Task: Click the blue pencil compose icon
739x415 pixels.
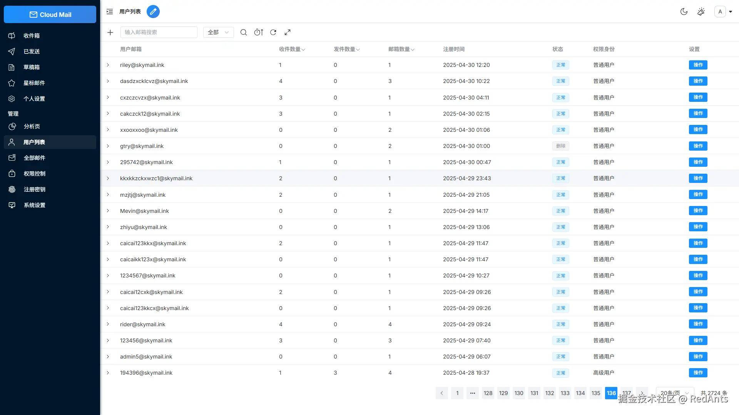Action: (153, 12)
